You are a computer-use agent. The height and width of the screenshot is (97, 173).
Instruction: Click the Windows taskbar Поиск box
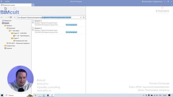click(19, 95)
